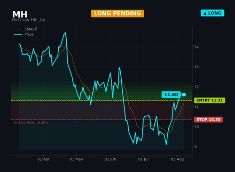Click the 01 Aug date axis label
The width and height of the screenshot is (235, 172).
(177, 159)
